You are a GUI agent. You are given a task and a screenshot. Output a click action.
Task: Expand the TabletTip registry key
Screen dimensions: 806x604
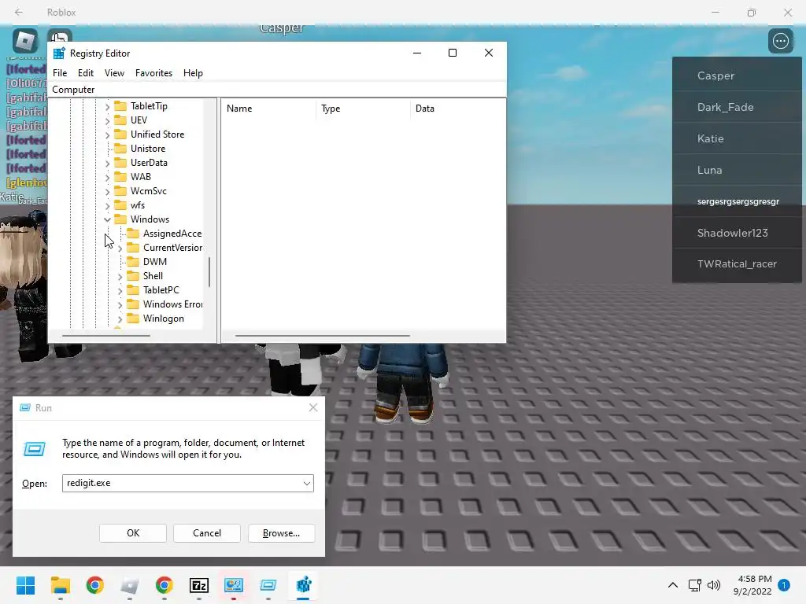(x=107, y=106)
